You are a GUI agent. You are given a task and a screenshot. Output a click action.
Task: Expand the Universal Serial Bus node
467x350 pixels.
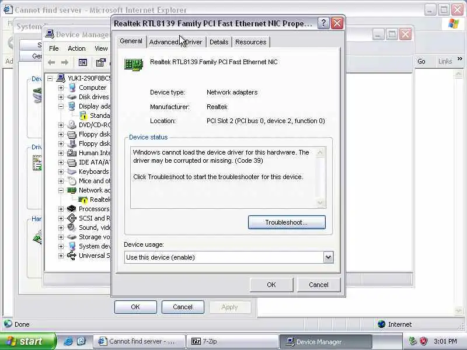point(61,256)
